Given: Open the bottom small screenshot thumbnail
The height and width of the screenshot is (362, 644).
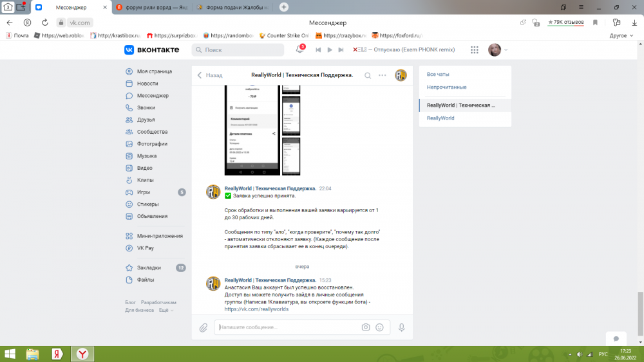Looking at the screenshot, I should [x=291, y=157].
